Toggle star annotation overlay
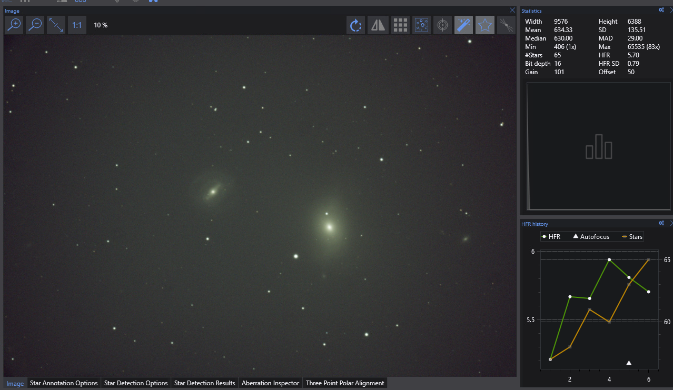Image resolution: width=673 pixels, height=390 pixels. pos(422,25)
